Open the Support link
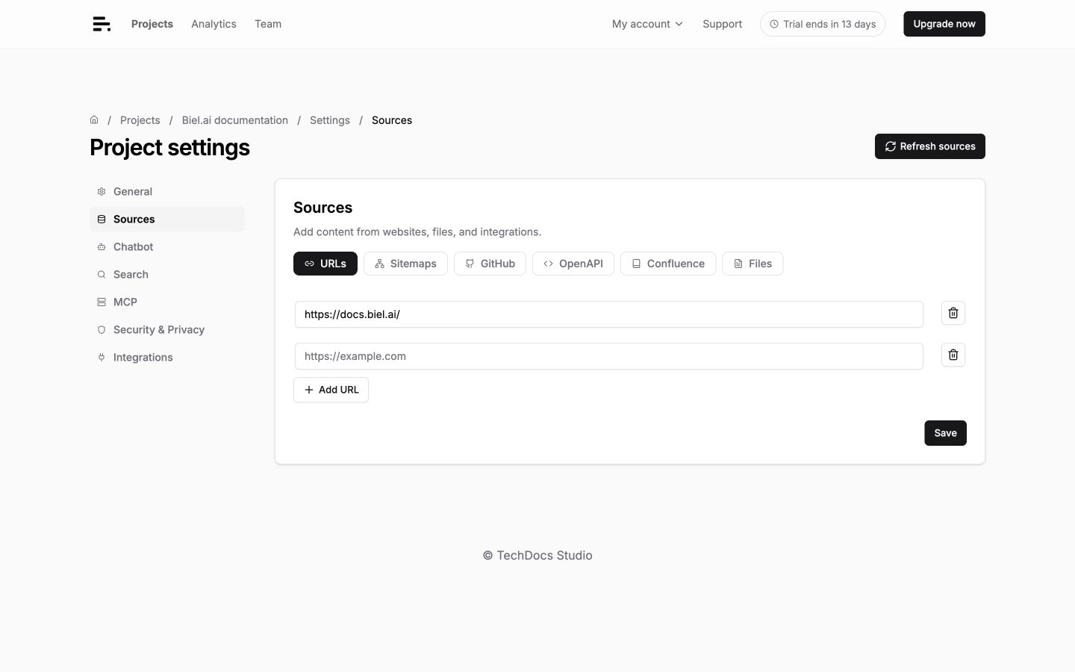This screenshot has width=1075, height=672. 722,24
